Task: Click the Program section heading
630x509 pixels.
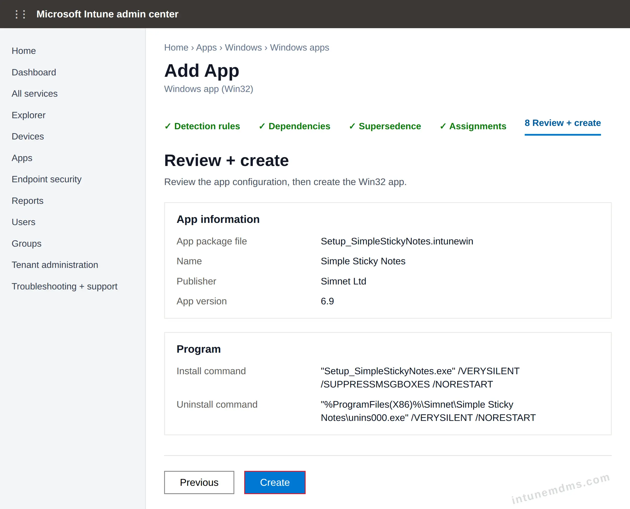Action: (x=199, y=349)
